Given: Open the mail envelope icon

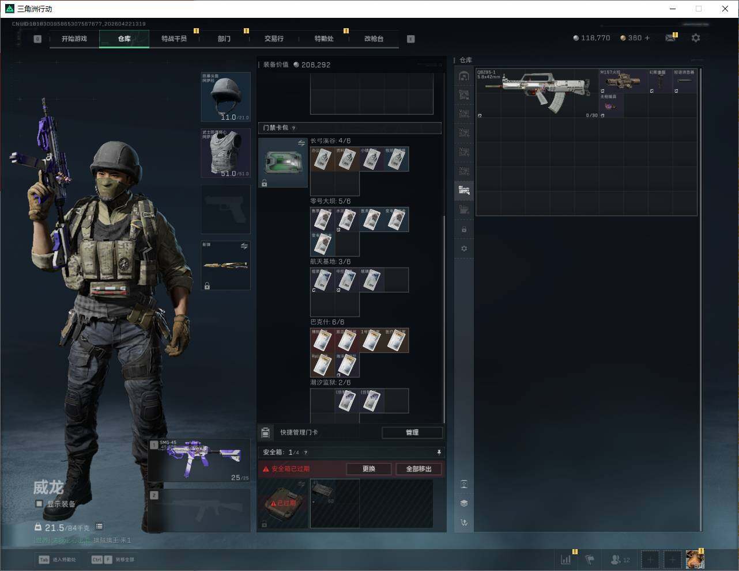Looking at the screenshot, I should tap(670, 38).
